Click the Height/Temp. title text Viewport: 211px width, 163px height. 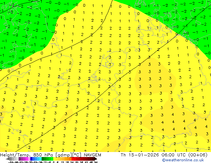(x=15, y=155)
